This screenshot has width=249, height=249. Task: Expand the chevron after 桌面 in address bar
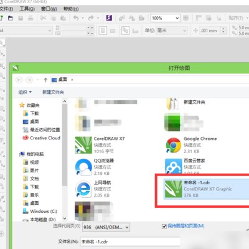72,80
